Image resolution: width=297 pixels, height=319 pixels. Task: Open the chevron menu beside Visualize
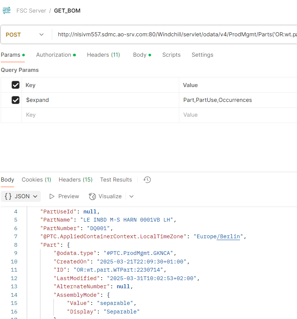tap(131, 196)
